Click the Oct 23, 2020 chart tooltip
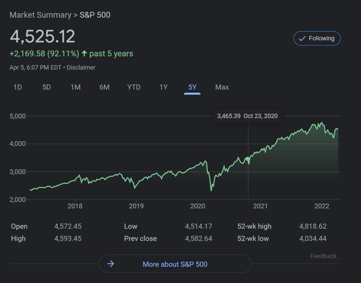This screenshot has width=361, height=283. click(247, 116)
